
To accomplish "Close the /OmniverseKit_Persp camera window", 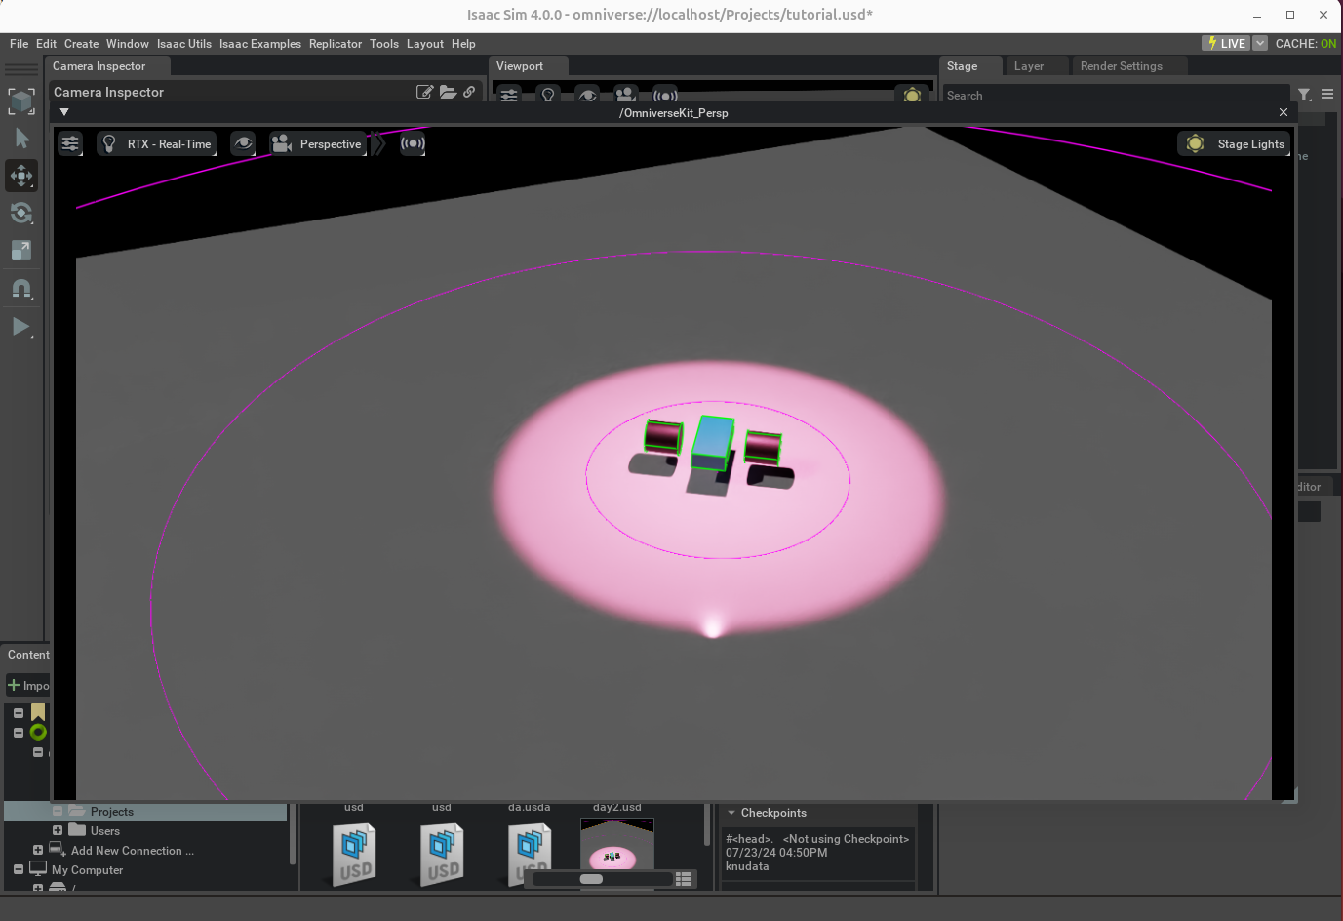I will pyautogui.click(x=1284, y=112).
